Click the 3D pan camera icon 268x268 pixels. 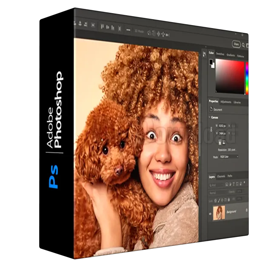(x=158, y=34)
